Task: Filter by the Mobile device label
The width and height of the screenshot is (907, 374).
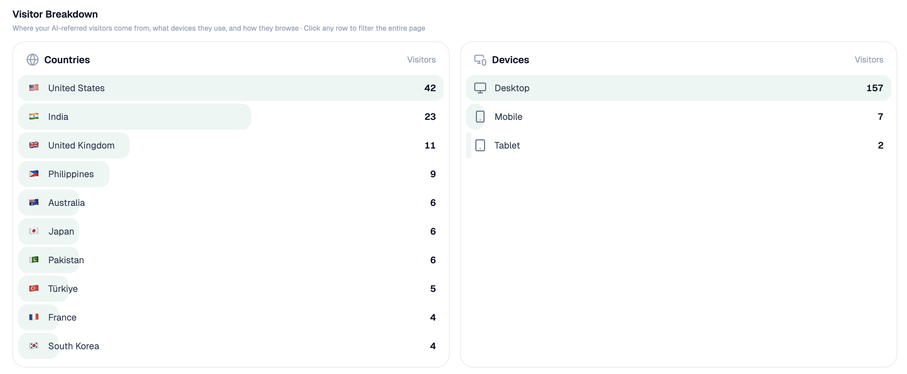Action: point(508,117)
